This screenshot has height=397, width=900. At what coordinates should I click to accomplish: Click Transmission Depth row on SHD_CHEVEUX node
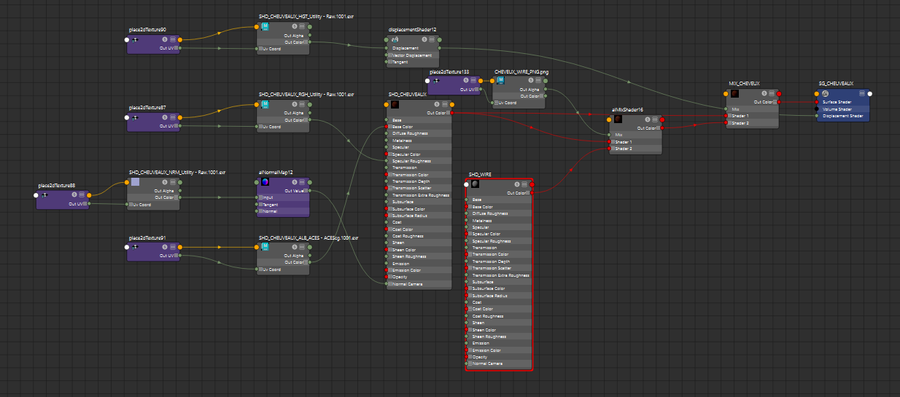(419, 181)
